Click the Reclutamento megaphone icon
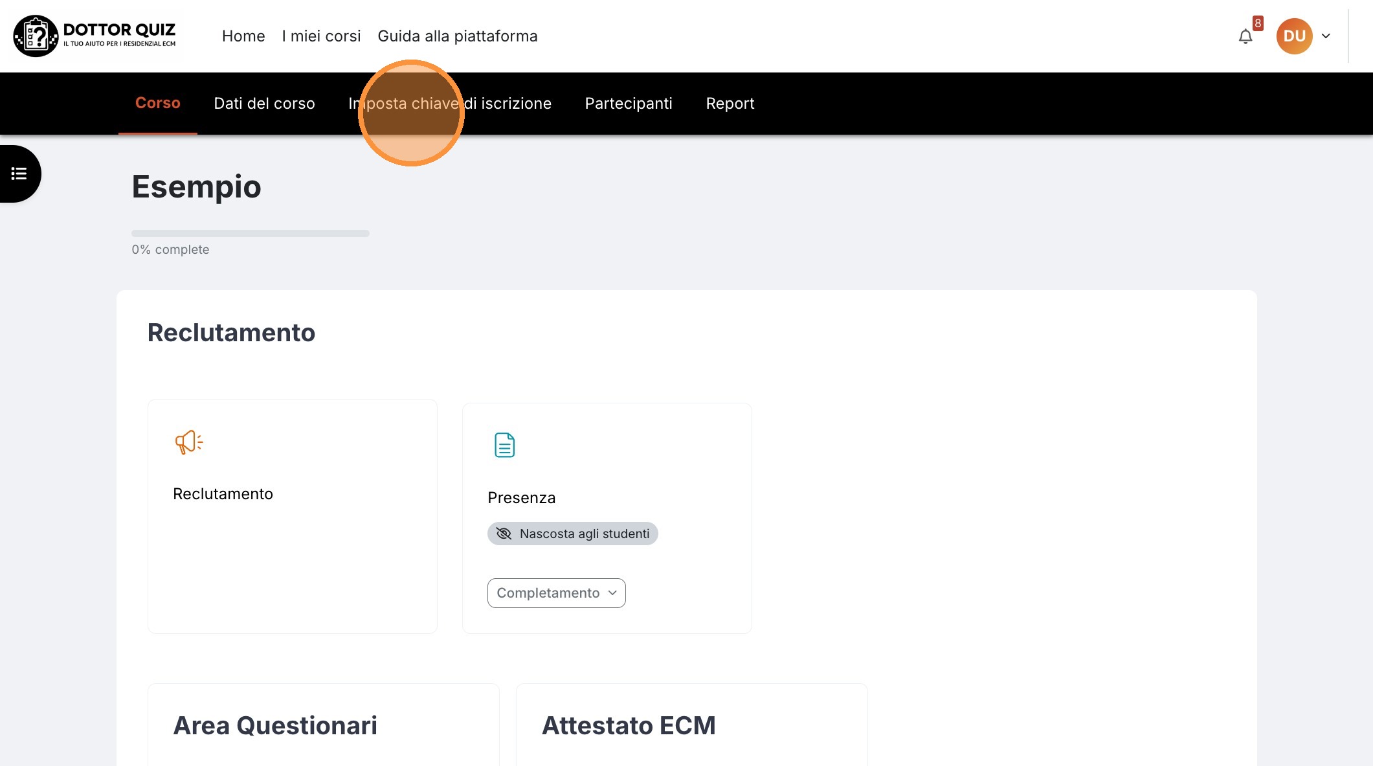This screenshot has width=1373, height=766. [x=188, y=442]
